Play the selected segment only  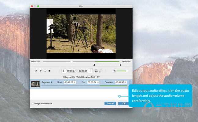pos(45,71)
